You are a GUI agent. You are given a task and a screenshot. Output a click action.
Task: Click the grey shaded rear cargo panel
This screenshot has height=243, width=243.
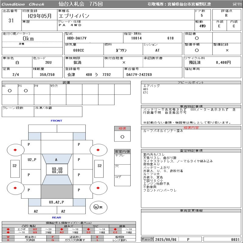pyautogui.click(x=57, y=192)
